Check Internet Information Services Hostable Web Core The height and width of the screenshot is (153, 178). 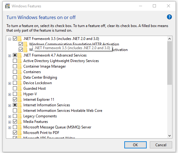click(x=15, y=111)
